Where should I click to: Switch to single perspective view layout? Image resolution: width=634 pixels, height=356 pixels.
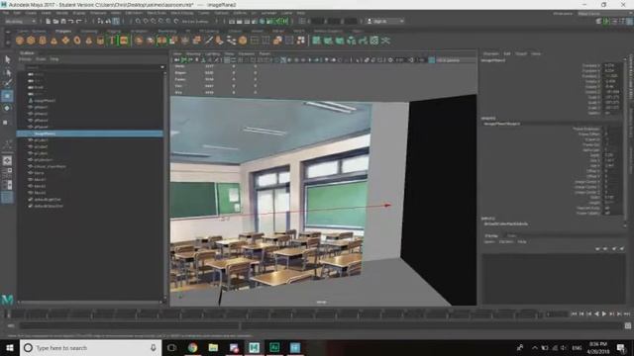[x=7, y=160]
